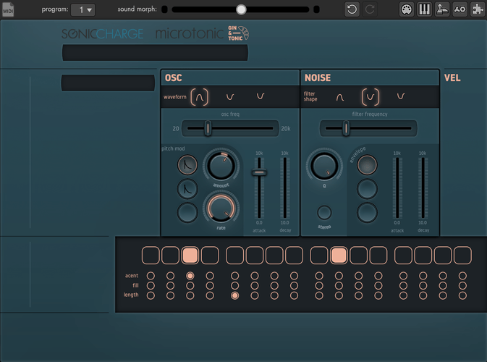The width and height of the screenshot is (487, 362).
Task: Click the greyed-out redo arrow
Action: pyautogui.click(x=370, y=9)
